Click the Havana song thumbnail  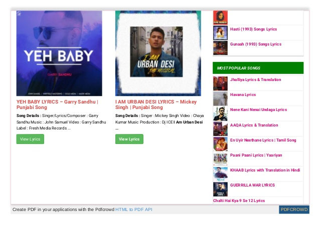point(220,98)
